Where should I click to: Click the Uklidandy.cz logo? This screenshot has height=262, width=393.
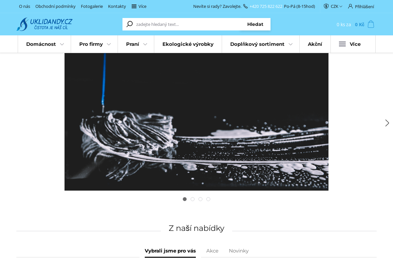45,24
